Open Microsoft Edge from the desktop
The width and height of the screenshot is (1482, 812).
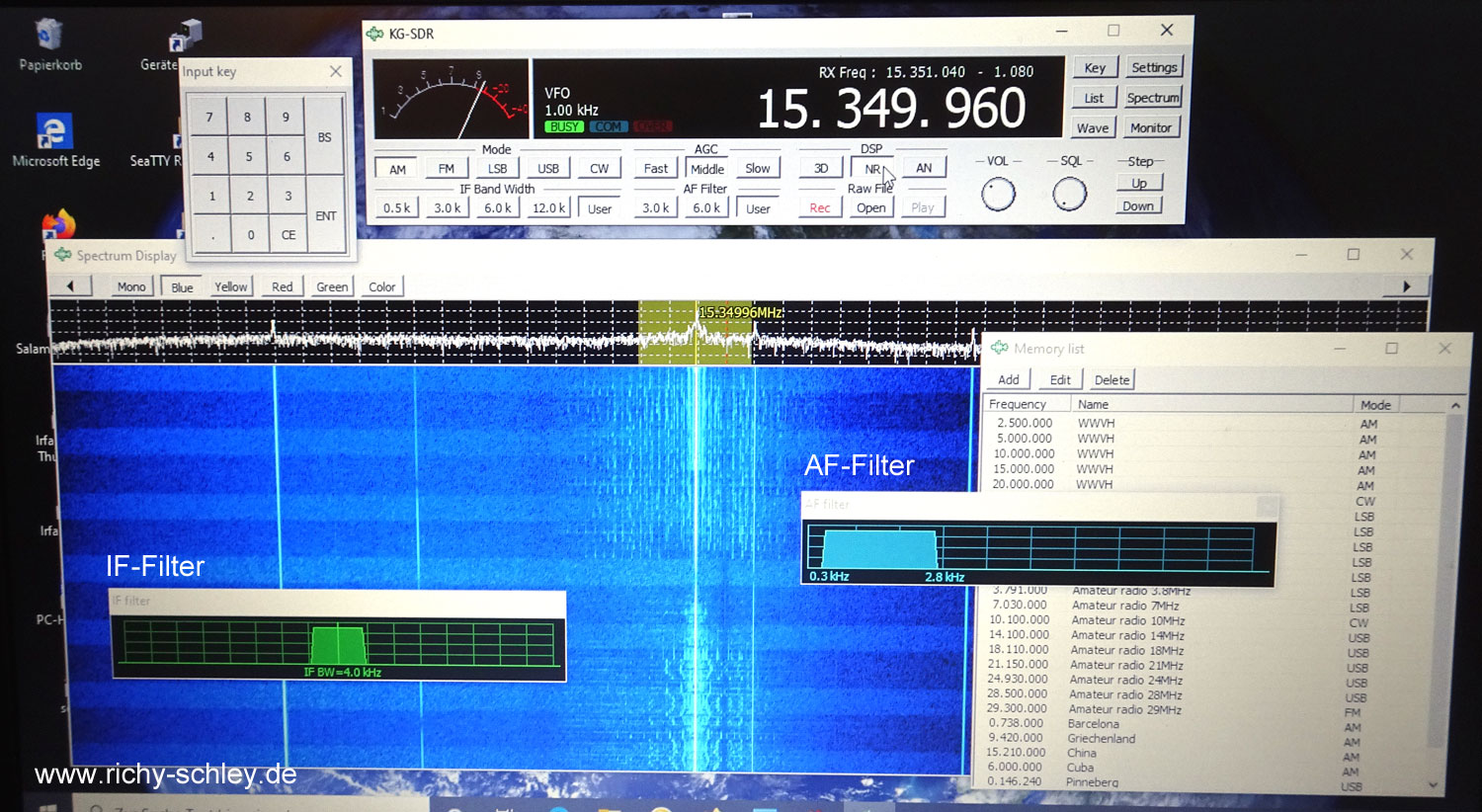click(x=54, y=133)
